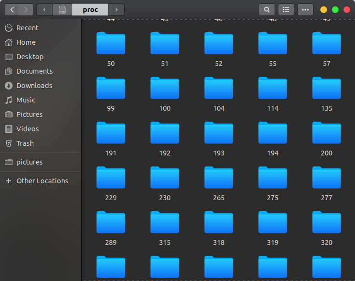Viewport: 355px width, 281px height.
Task: Click the path bar right scroll arrow
Action: [117, 10]
